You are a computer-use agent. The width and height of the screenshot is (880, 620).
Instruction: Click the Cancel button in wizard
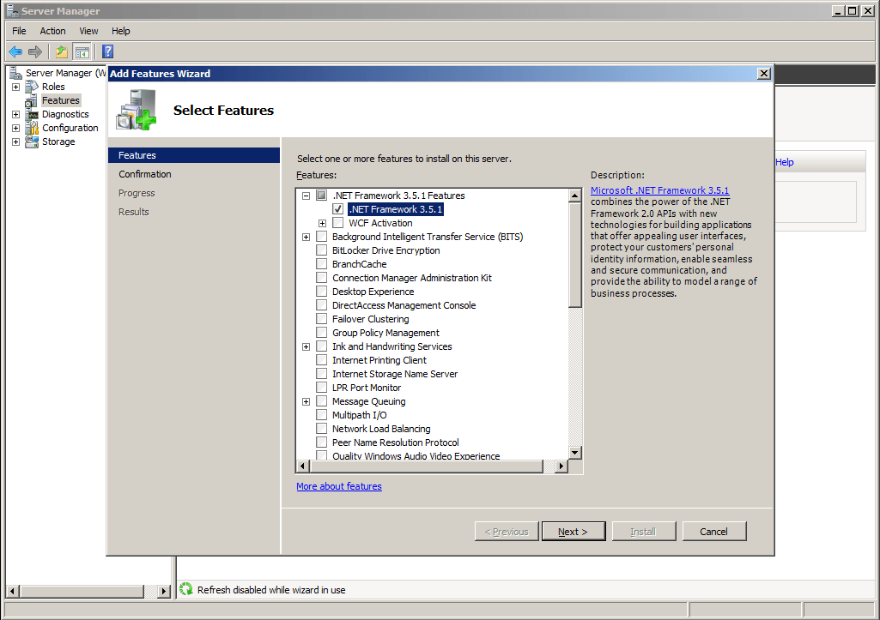[x=713, y=532]
